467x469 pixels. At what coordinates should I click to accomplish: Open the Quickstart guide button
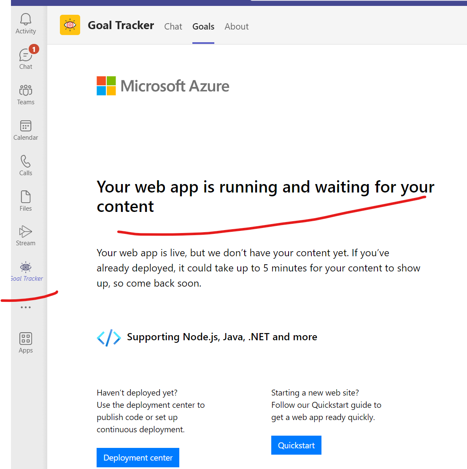click(296, 445)
